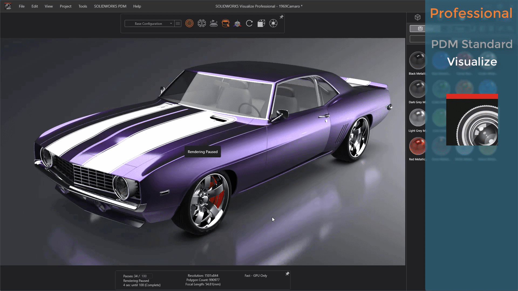518x291 pixels.
Task: Open the File menu
Action: click(21, 6)
